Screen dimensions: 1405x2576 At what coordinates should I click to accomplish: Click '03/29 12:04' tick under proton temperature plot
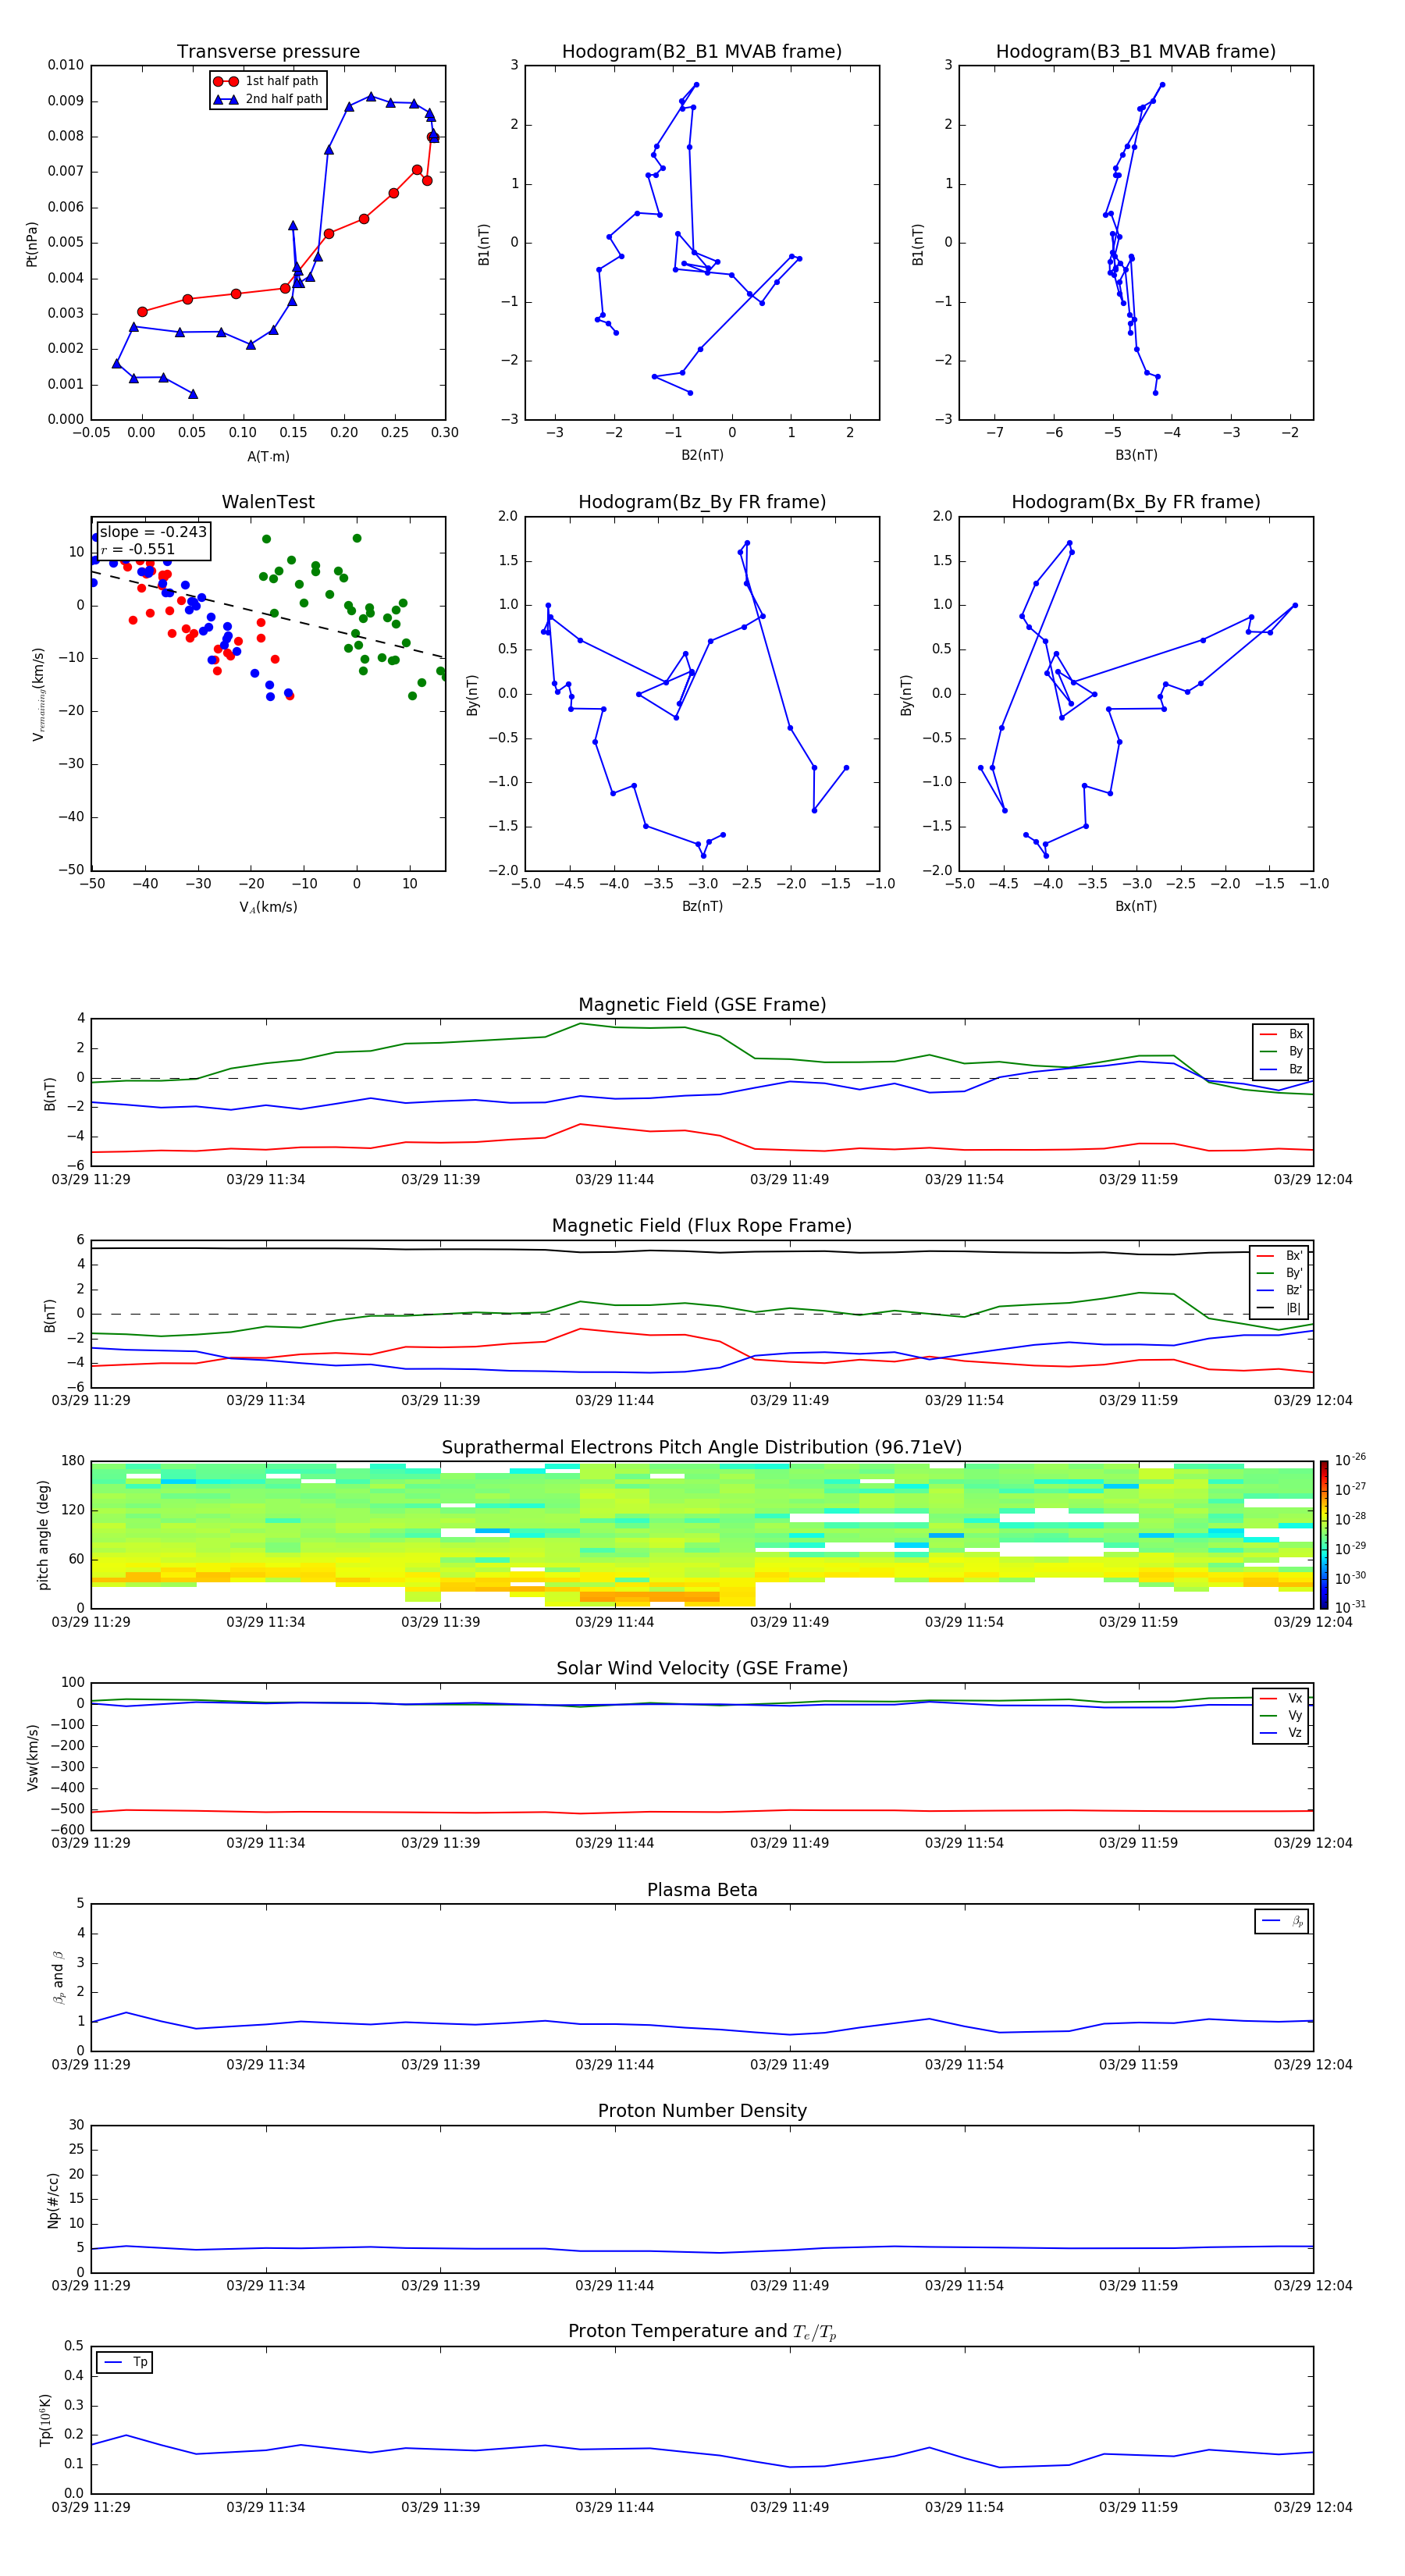(x=1312, y=2507)
